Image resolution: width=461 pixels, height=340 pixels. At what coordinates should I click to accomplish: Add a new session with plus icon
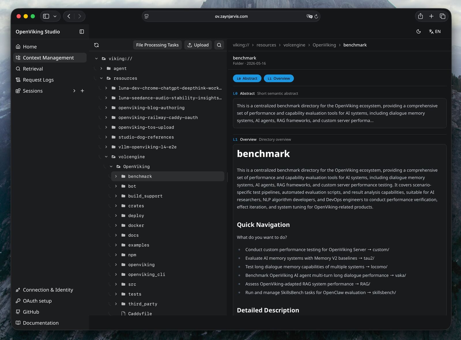tap(82, 91)
